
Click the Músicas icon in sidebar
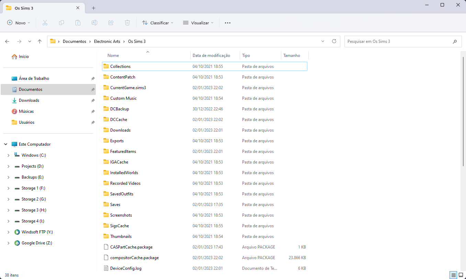(x=14, y=111)
